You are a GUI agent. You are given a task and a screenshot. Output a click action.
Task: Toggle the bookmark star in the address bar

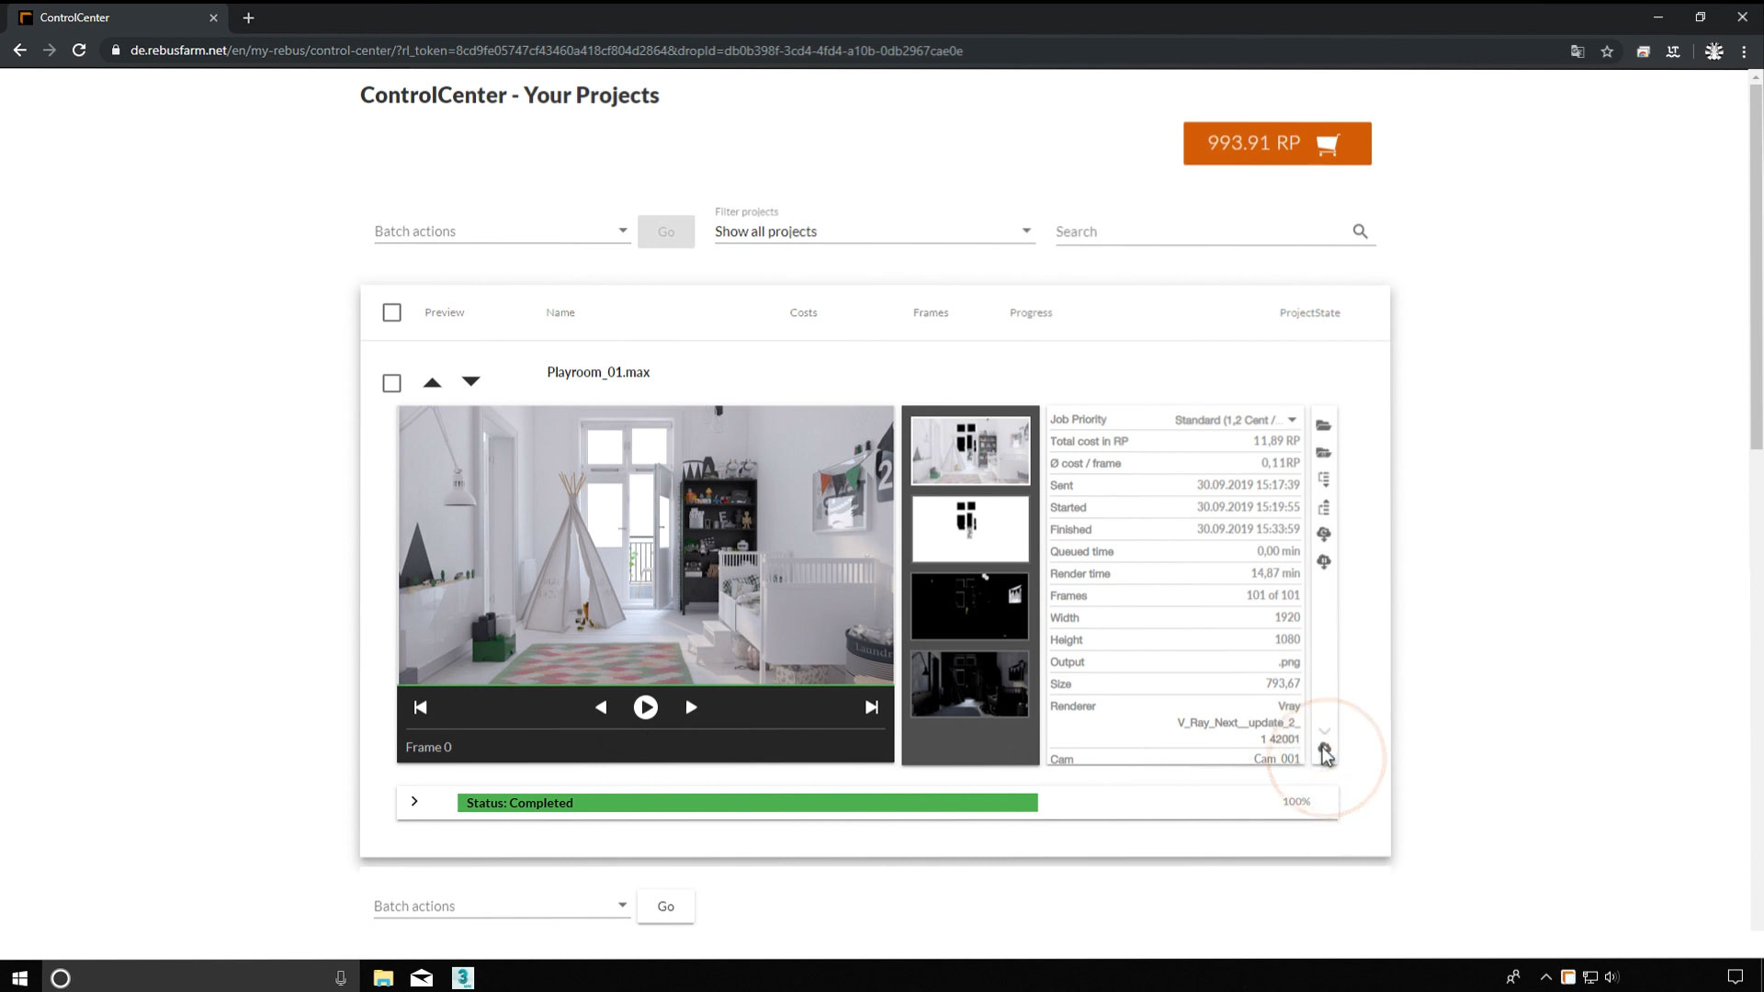[x=1608, y=51]
